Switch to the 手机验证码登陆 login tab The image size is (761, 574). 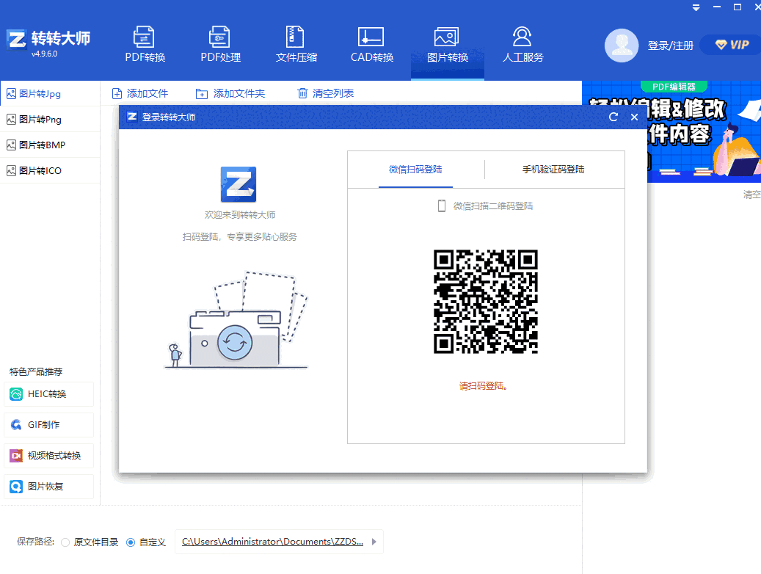click(x=554, y=169)
